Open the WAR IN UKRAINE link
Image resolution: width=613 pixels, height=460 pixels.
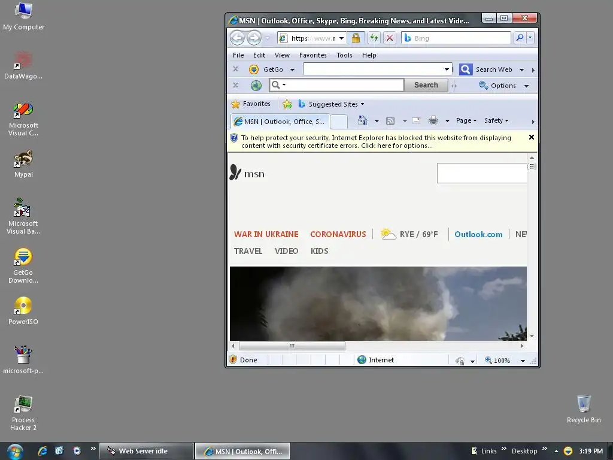coord(266,234)
